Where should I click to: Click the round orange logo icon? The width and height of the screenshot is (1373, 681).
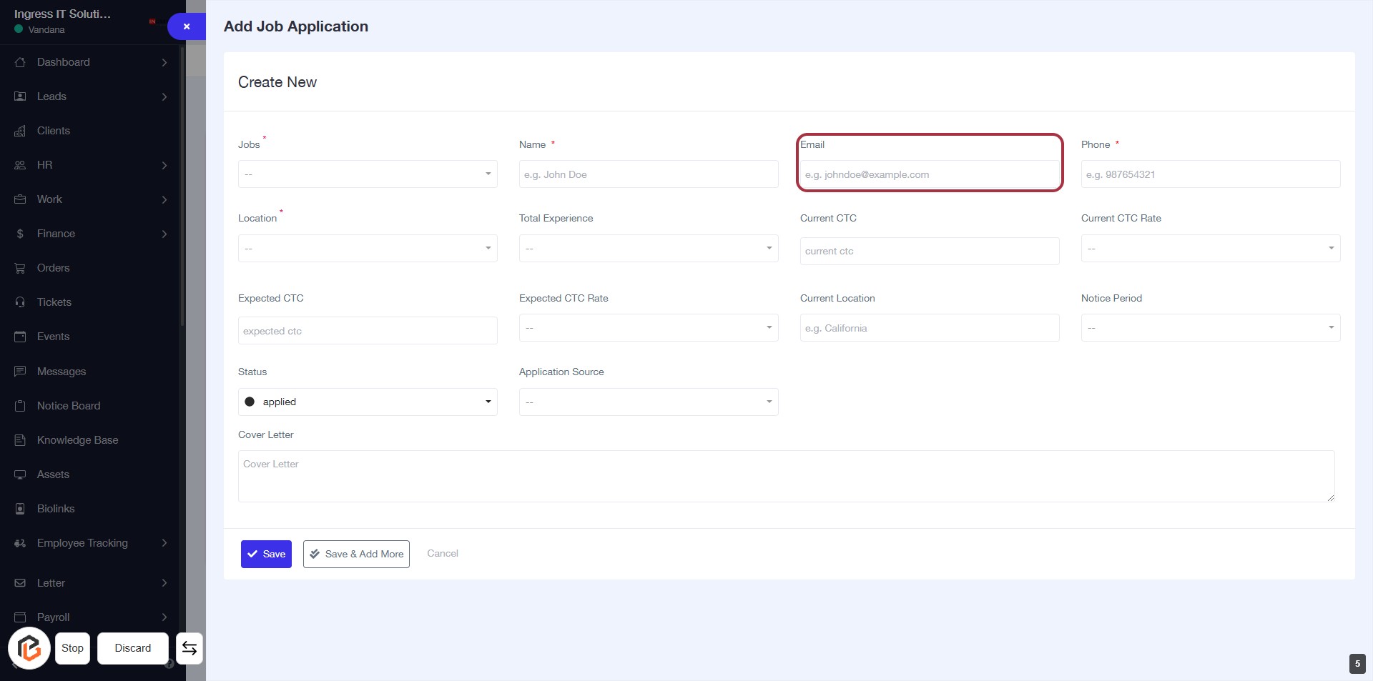click(29, 648)
